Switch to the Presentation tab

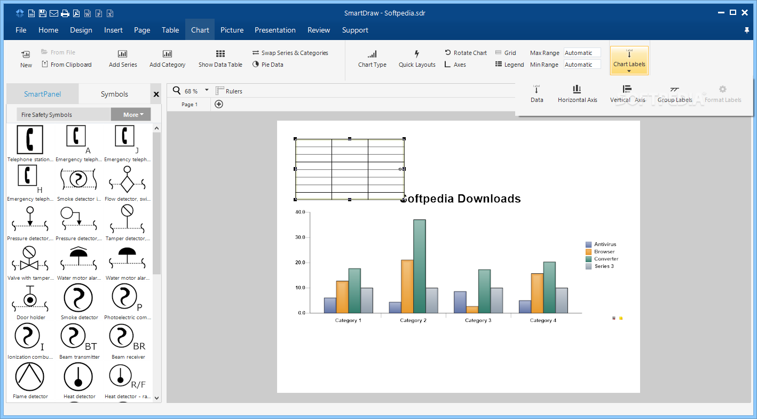pyautogui.click(x=275, y=30)
